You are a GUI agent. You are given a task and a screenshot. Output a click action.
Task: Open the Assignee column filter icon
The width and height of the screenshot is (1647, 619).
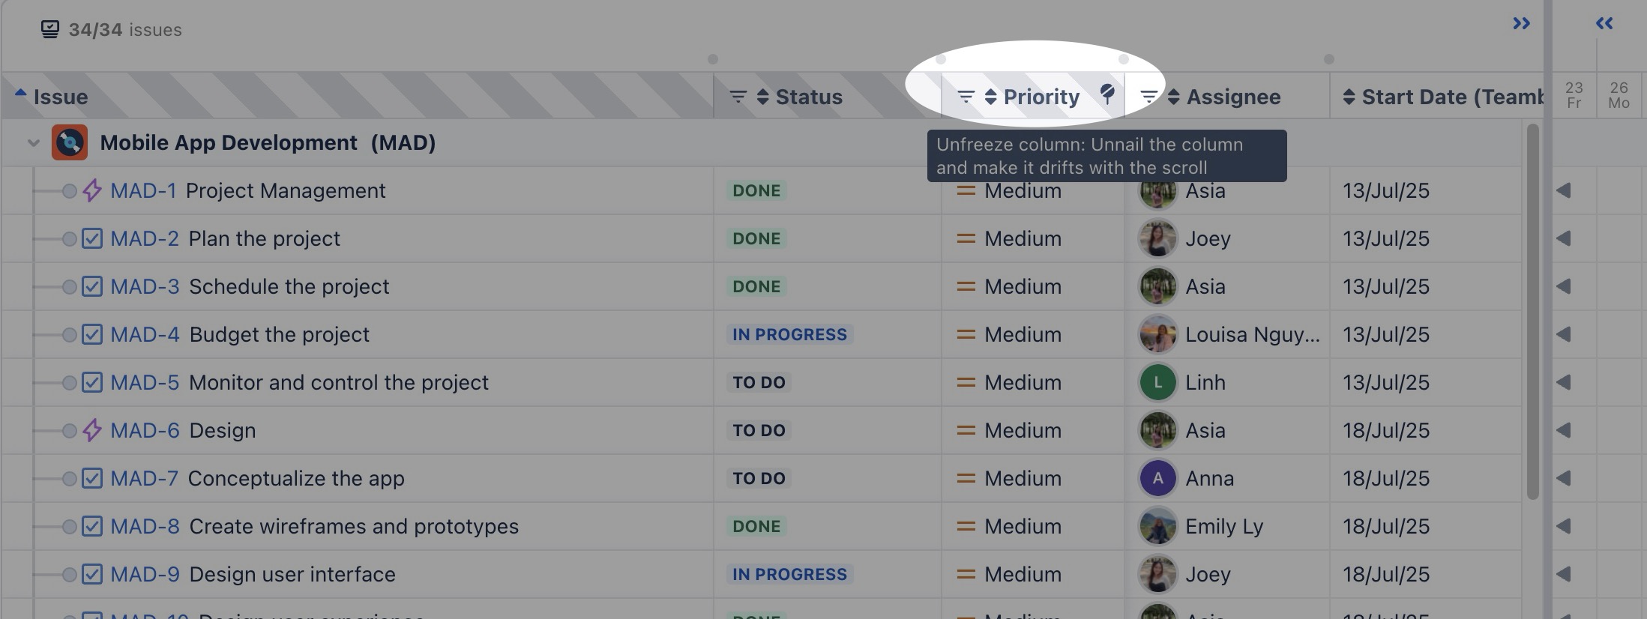pos(1148,97)
